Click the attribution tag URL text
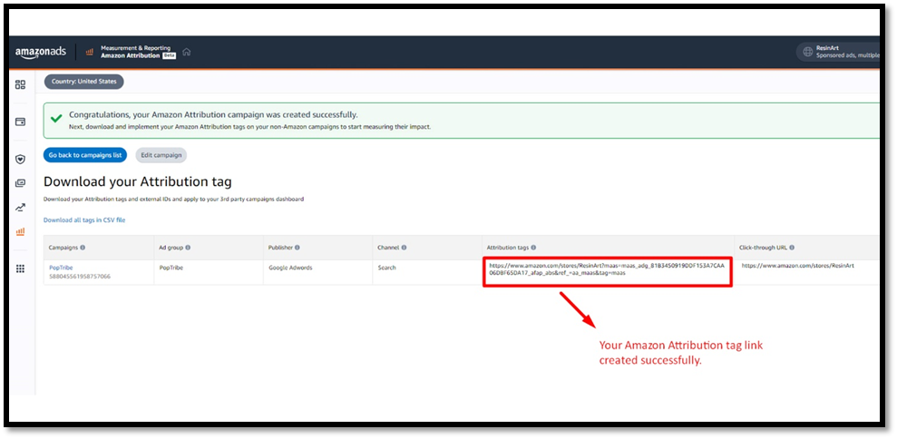Screen dimensions: 897x439 coord(607,269)
